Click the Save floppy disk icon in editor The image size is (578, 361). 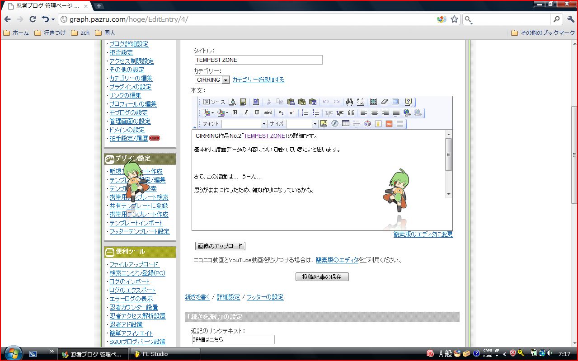click(x=243, y=102)
